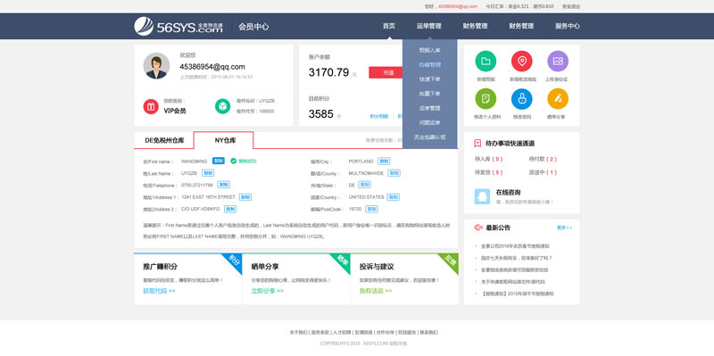Screen dimensions: 714x356
Task: Open 在线咨询 chat title
Action: pos(508,193)
